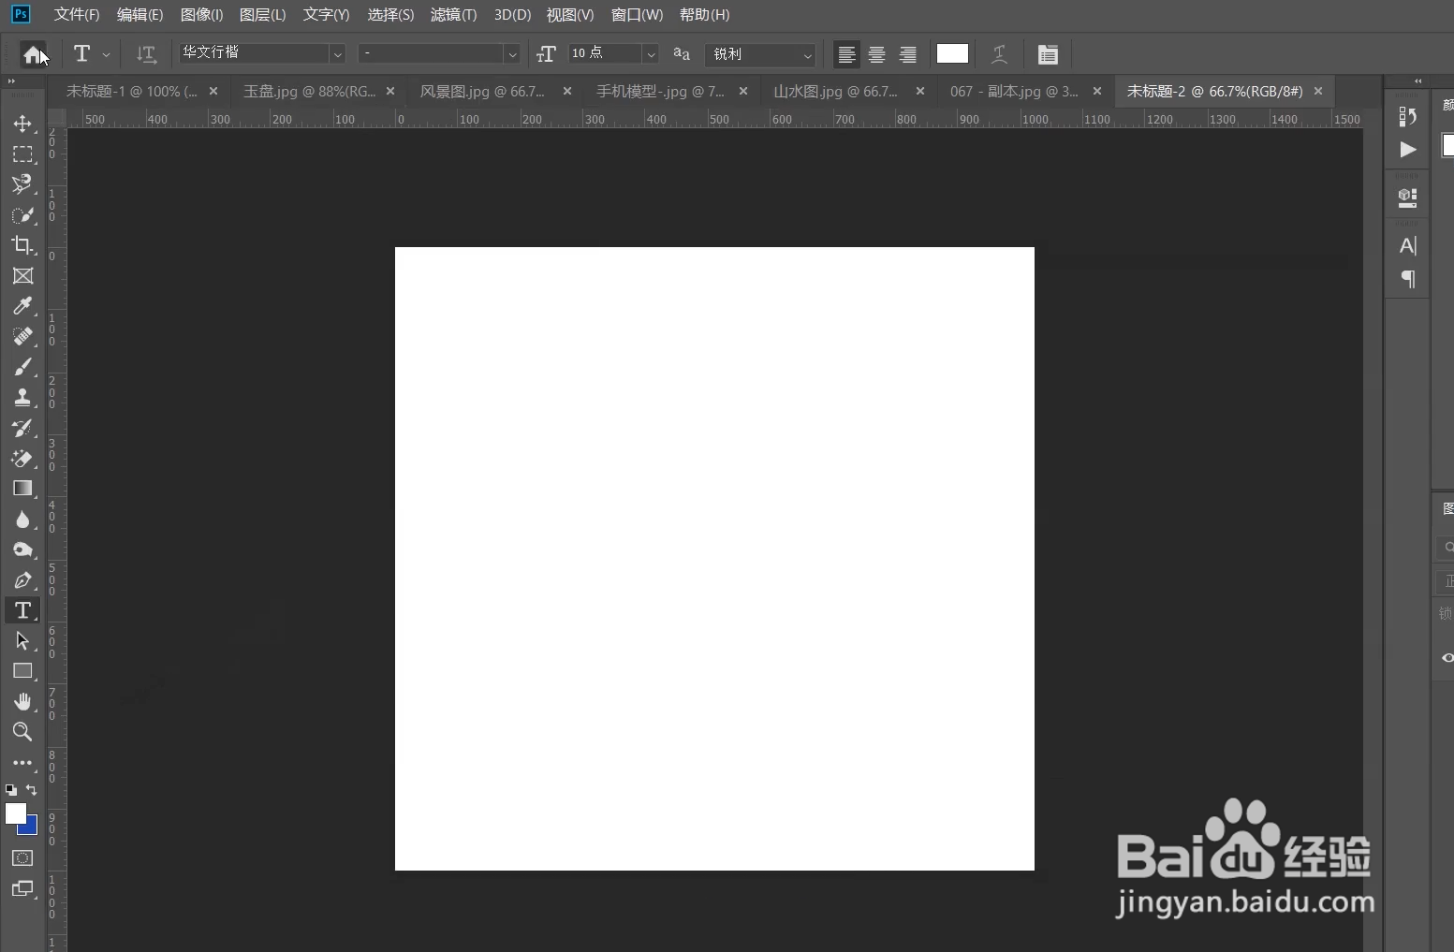Select the Frame tool

point(22,276)
